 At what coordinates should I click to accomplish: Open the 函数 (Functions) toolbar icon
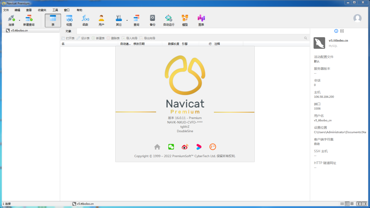[x=85, y=20]
